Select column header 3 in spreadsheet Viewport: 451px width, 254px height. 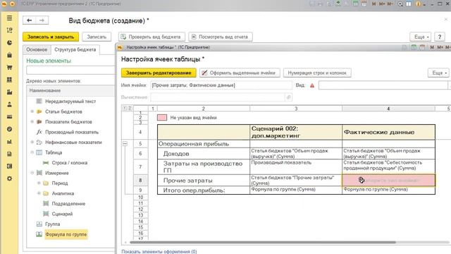coord(296,109)
